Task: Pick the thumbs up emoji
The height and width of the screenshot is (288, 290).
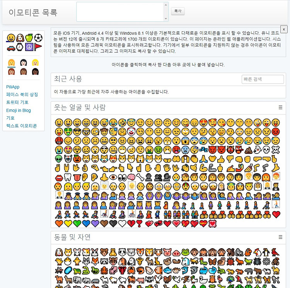Action: tap(221, 159)
